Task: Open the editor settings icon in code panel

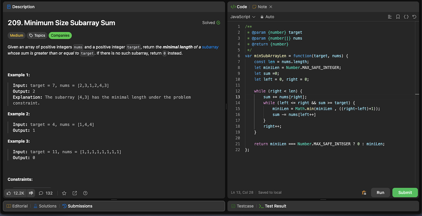Action: [390, 16]
